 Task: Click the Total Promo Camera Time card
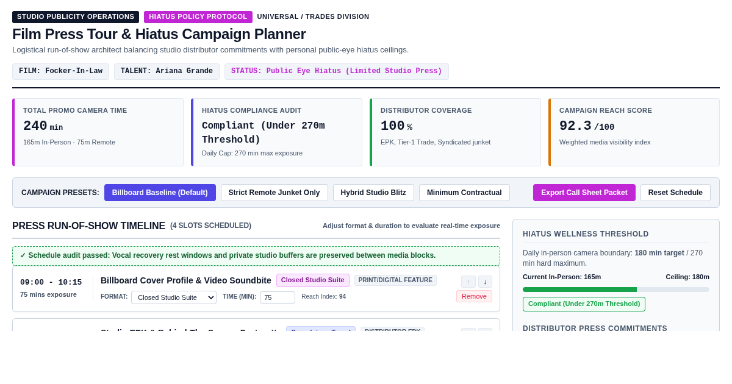click(98, 132)
